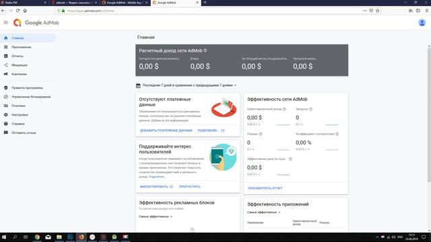Viewport: 431px width, 242px height.
Task: Click help icon beside Коэффициент соответствия
Action: pos(337,134)
